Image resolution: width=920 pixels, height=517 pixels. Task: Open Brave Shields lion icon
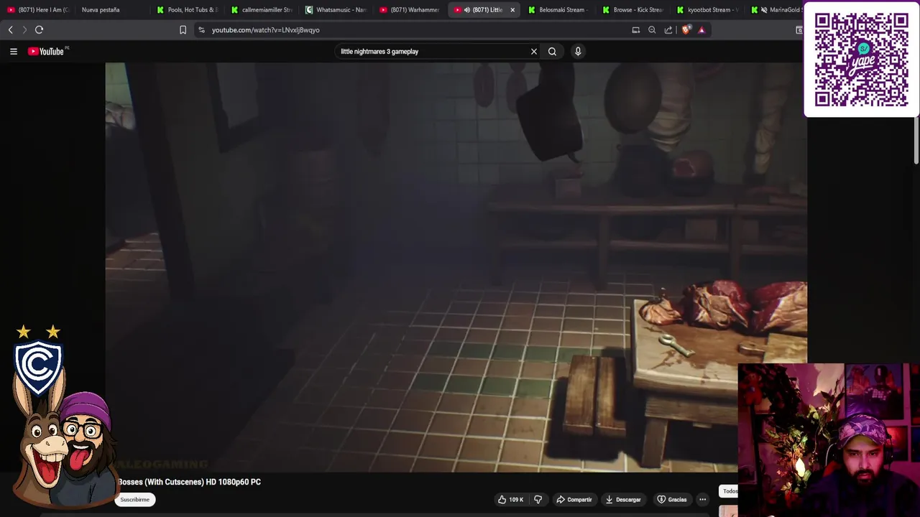point(686,29)
